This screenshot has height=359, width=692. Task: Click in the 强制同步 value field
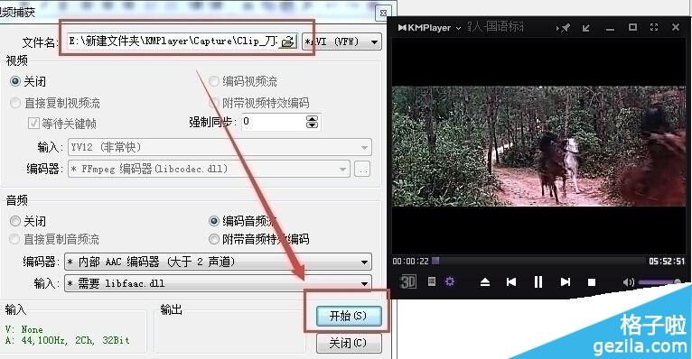[274, 122]
